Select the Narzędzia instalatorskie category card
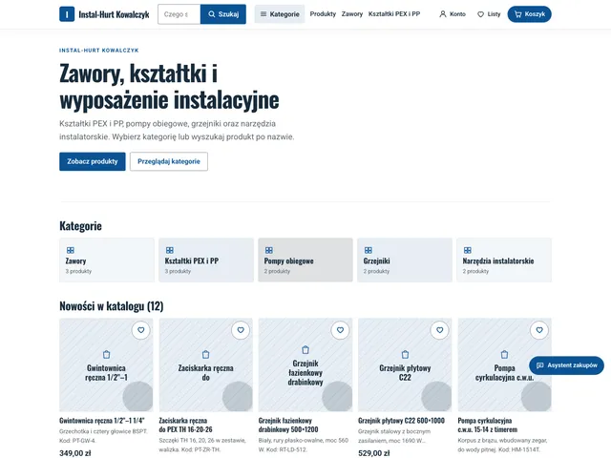 [504, 260]
